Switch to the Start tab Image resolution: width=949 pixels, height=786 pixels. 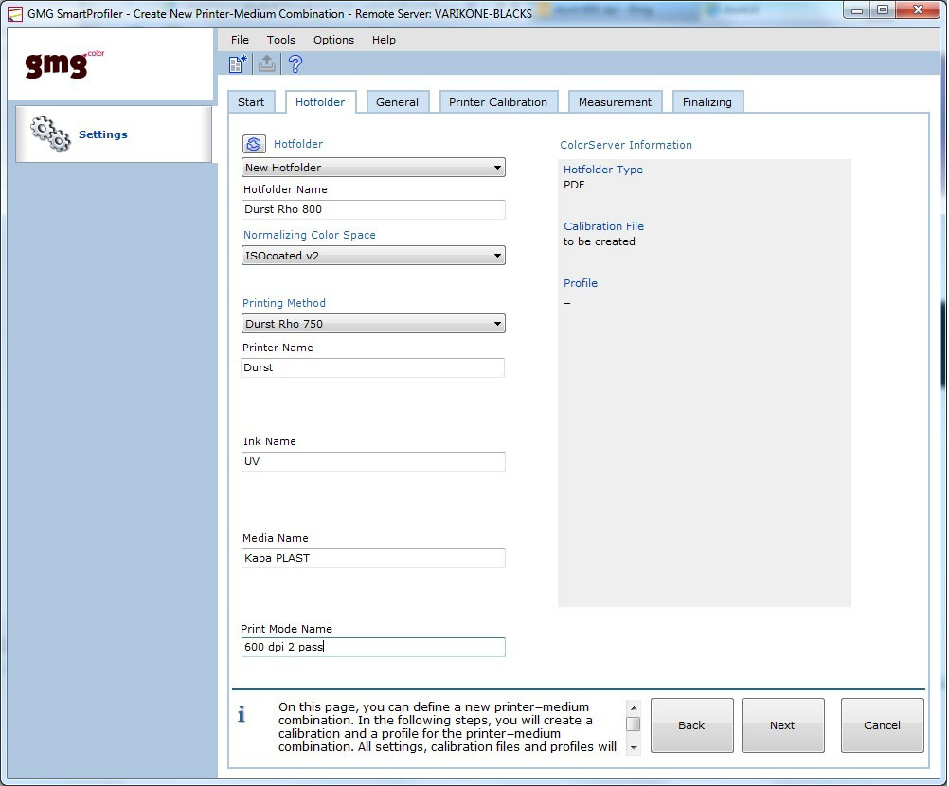tap(251, 101)
